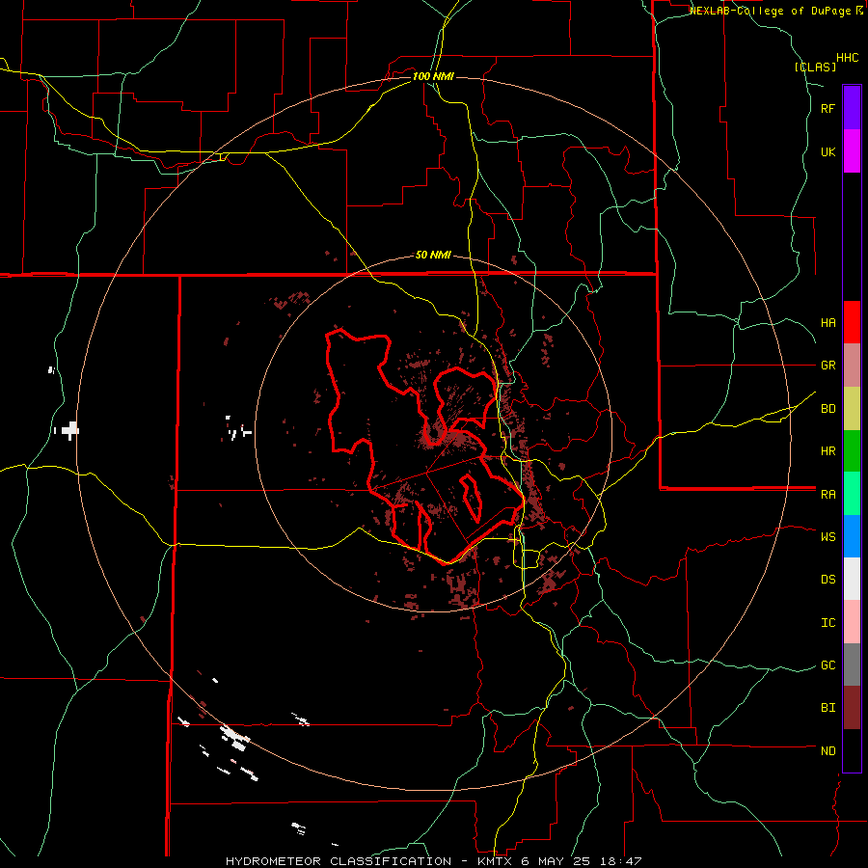Select the BD yellow legend swatch
The width and height of the screenshot is (868, 868).
coord(852,409)
